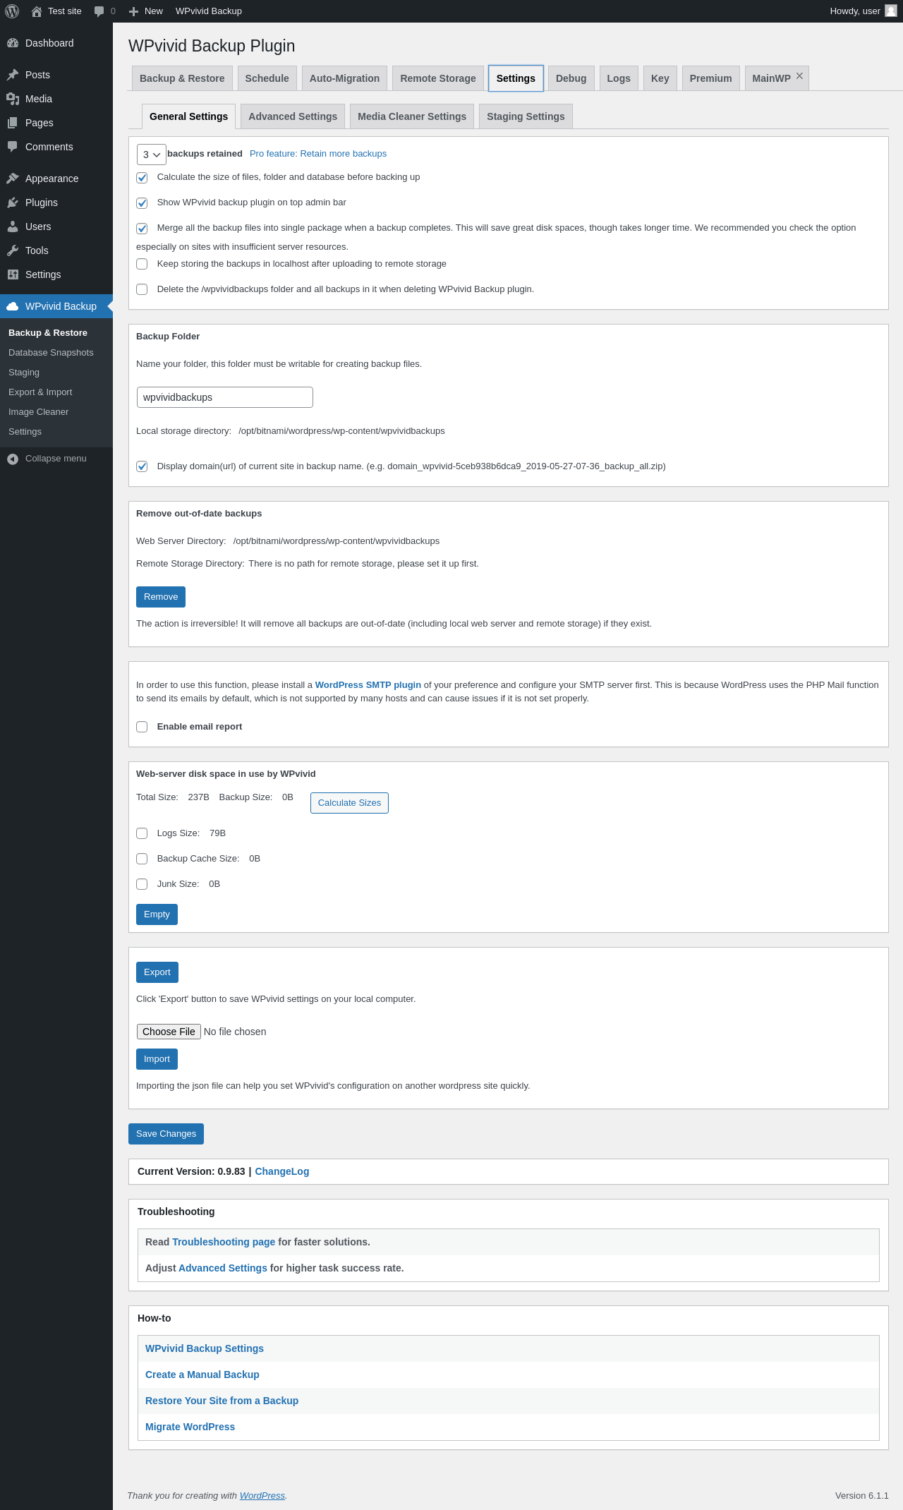This screenshot has height=1510, width=903.
Task: Enable keep storing backups in localhost
Action: [142, 264]
